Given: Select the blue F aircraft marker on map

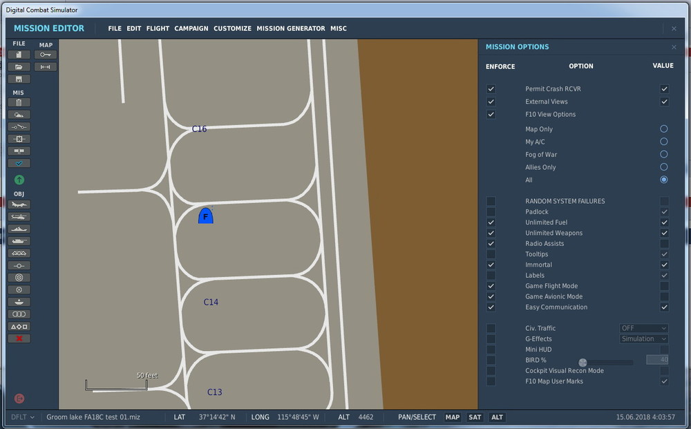Looking at the screenshot, I should 206,216.
